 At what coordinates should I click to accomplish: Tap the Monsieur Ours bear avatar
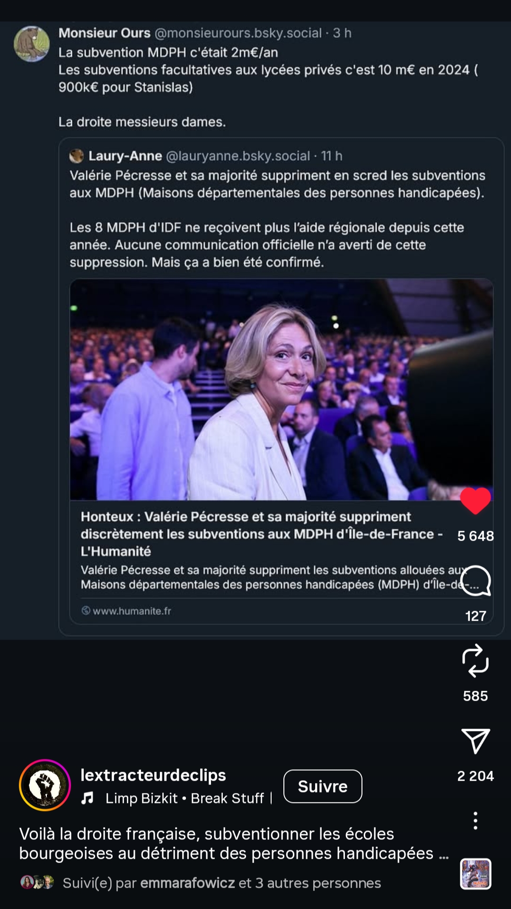(32, 44)
